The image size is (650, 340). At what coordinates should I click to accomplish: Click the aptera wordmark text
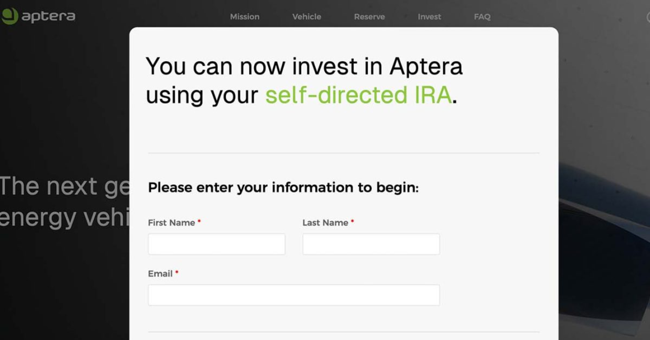click(x=48, y=16)
